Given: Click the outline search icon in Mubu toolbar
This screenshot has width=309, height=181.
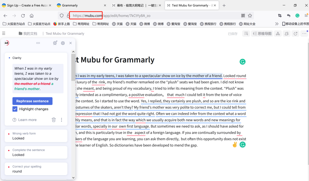Looking at the screenshot, I should click(246, 33).
